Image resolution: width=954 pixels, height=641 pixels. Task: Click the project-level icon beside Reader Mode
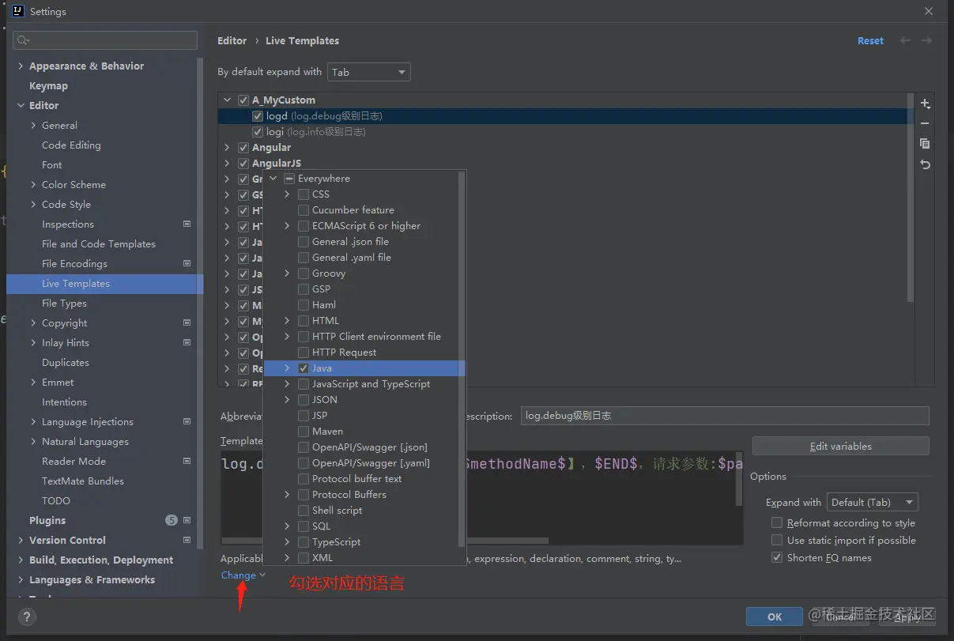point(187,462)
